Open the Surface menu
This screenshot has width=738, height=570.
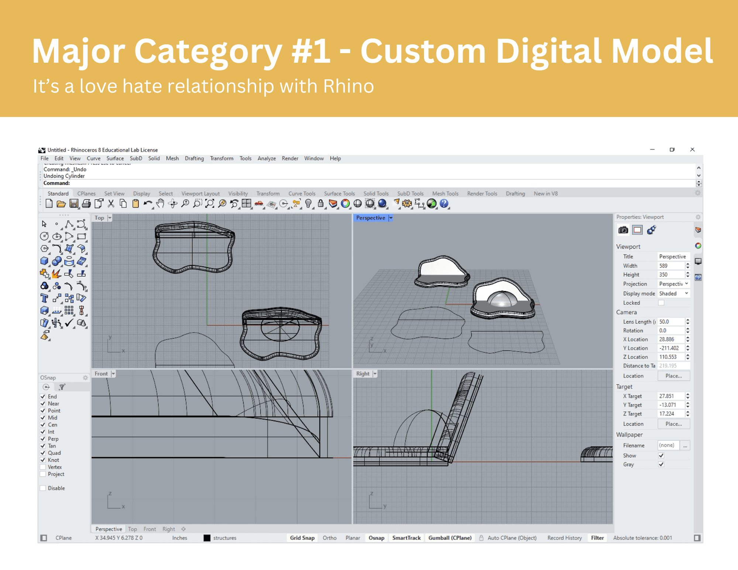point(115,158)
